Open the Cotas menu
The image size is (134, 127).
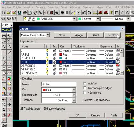point(64,7)
